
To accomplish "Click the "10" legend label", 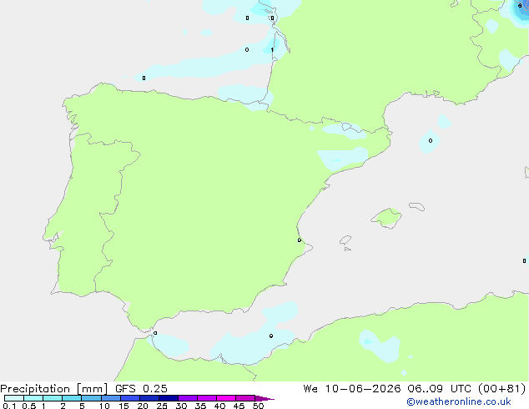I will (x=104, y=406).
